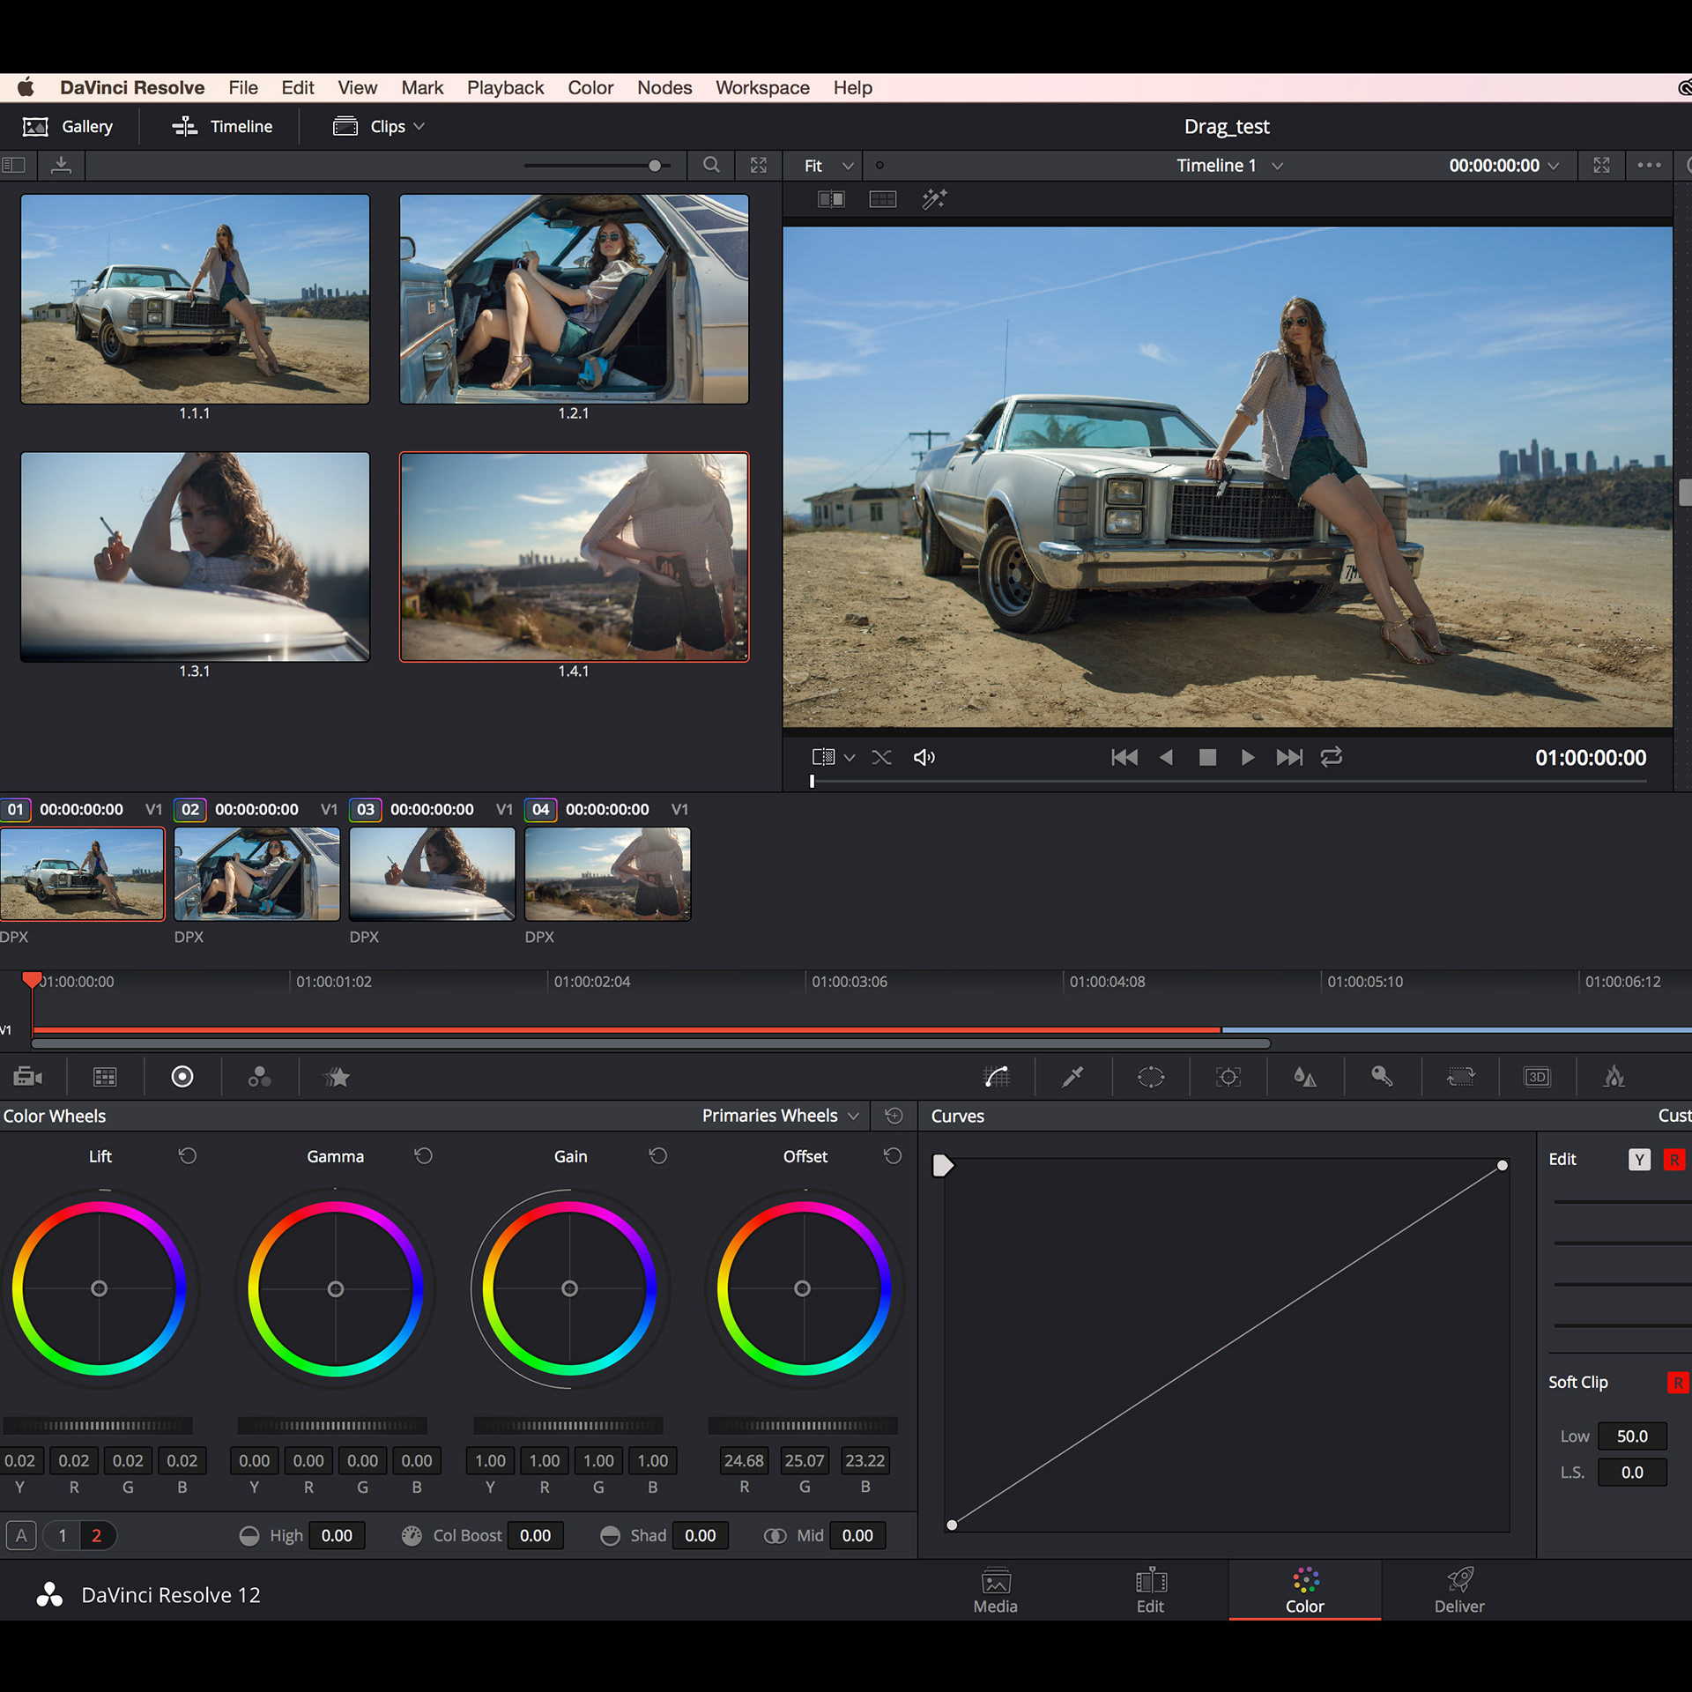Open the Tracker palette icon

pyautogui.click(x=1228, y=1077)
